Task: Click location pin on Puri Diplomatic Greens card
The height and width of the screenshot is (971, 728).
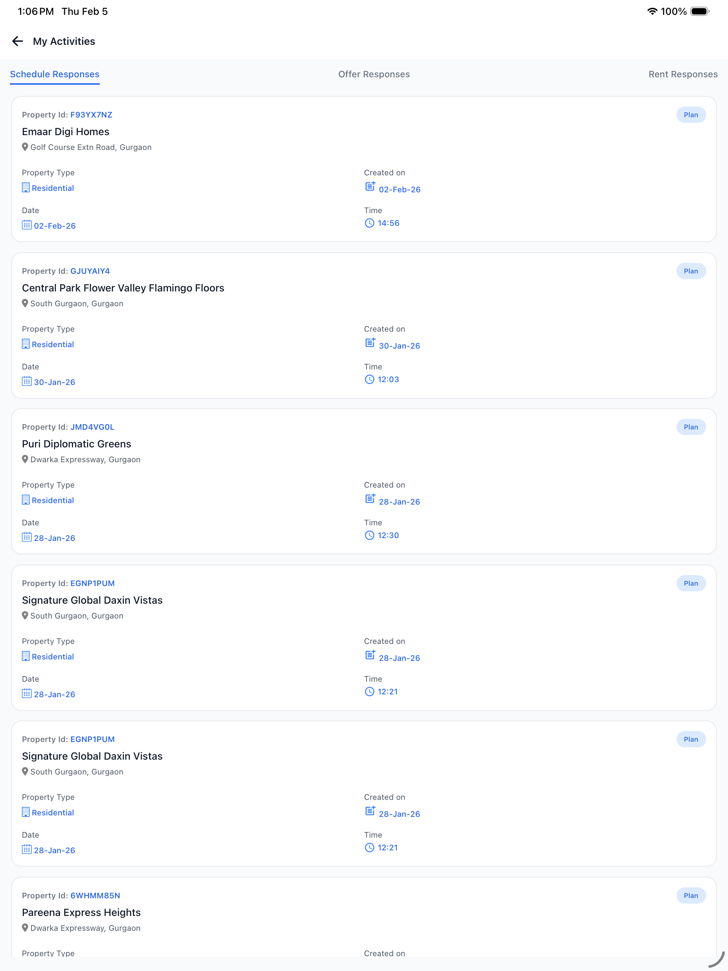Action: [25, 459]
